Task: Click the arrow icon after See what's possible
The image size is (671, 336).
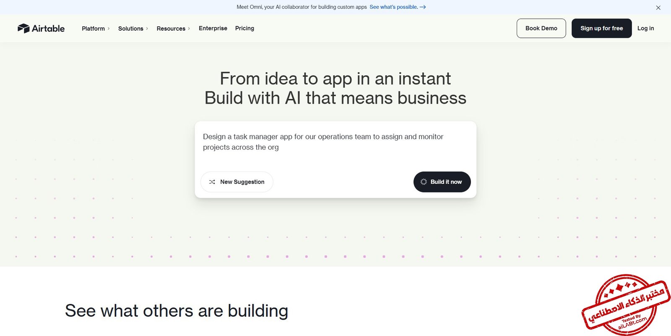Action: pos(423,7)
